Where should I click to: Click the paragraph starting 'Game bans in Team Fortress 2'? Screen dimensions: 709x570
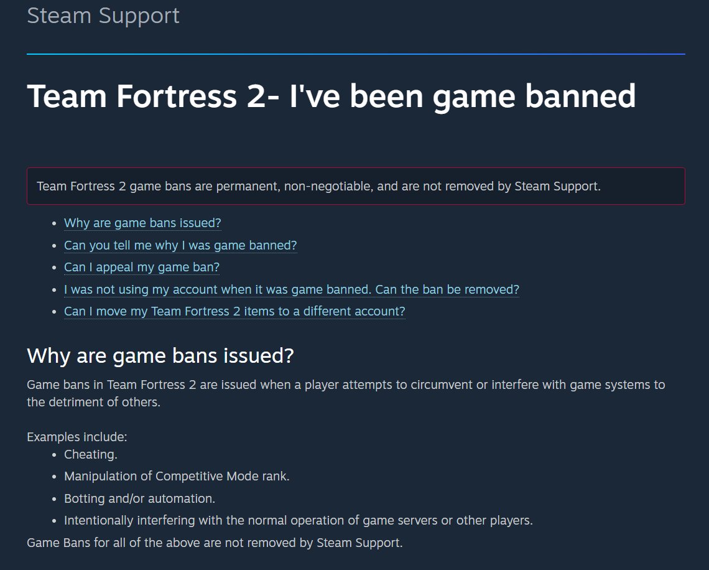[346, 385]
